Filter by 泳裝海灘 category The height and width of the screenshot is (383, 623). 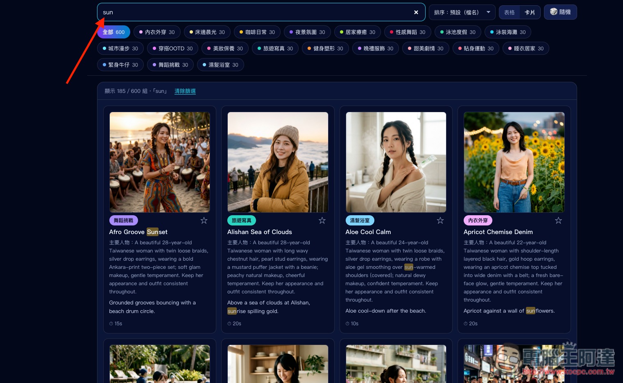[x=508, y=32]
